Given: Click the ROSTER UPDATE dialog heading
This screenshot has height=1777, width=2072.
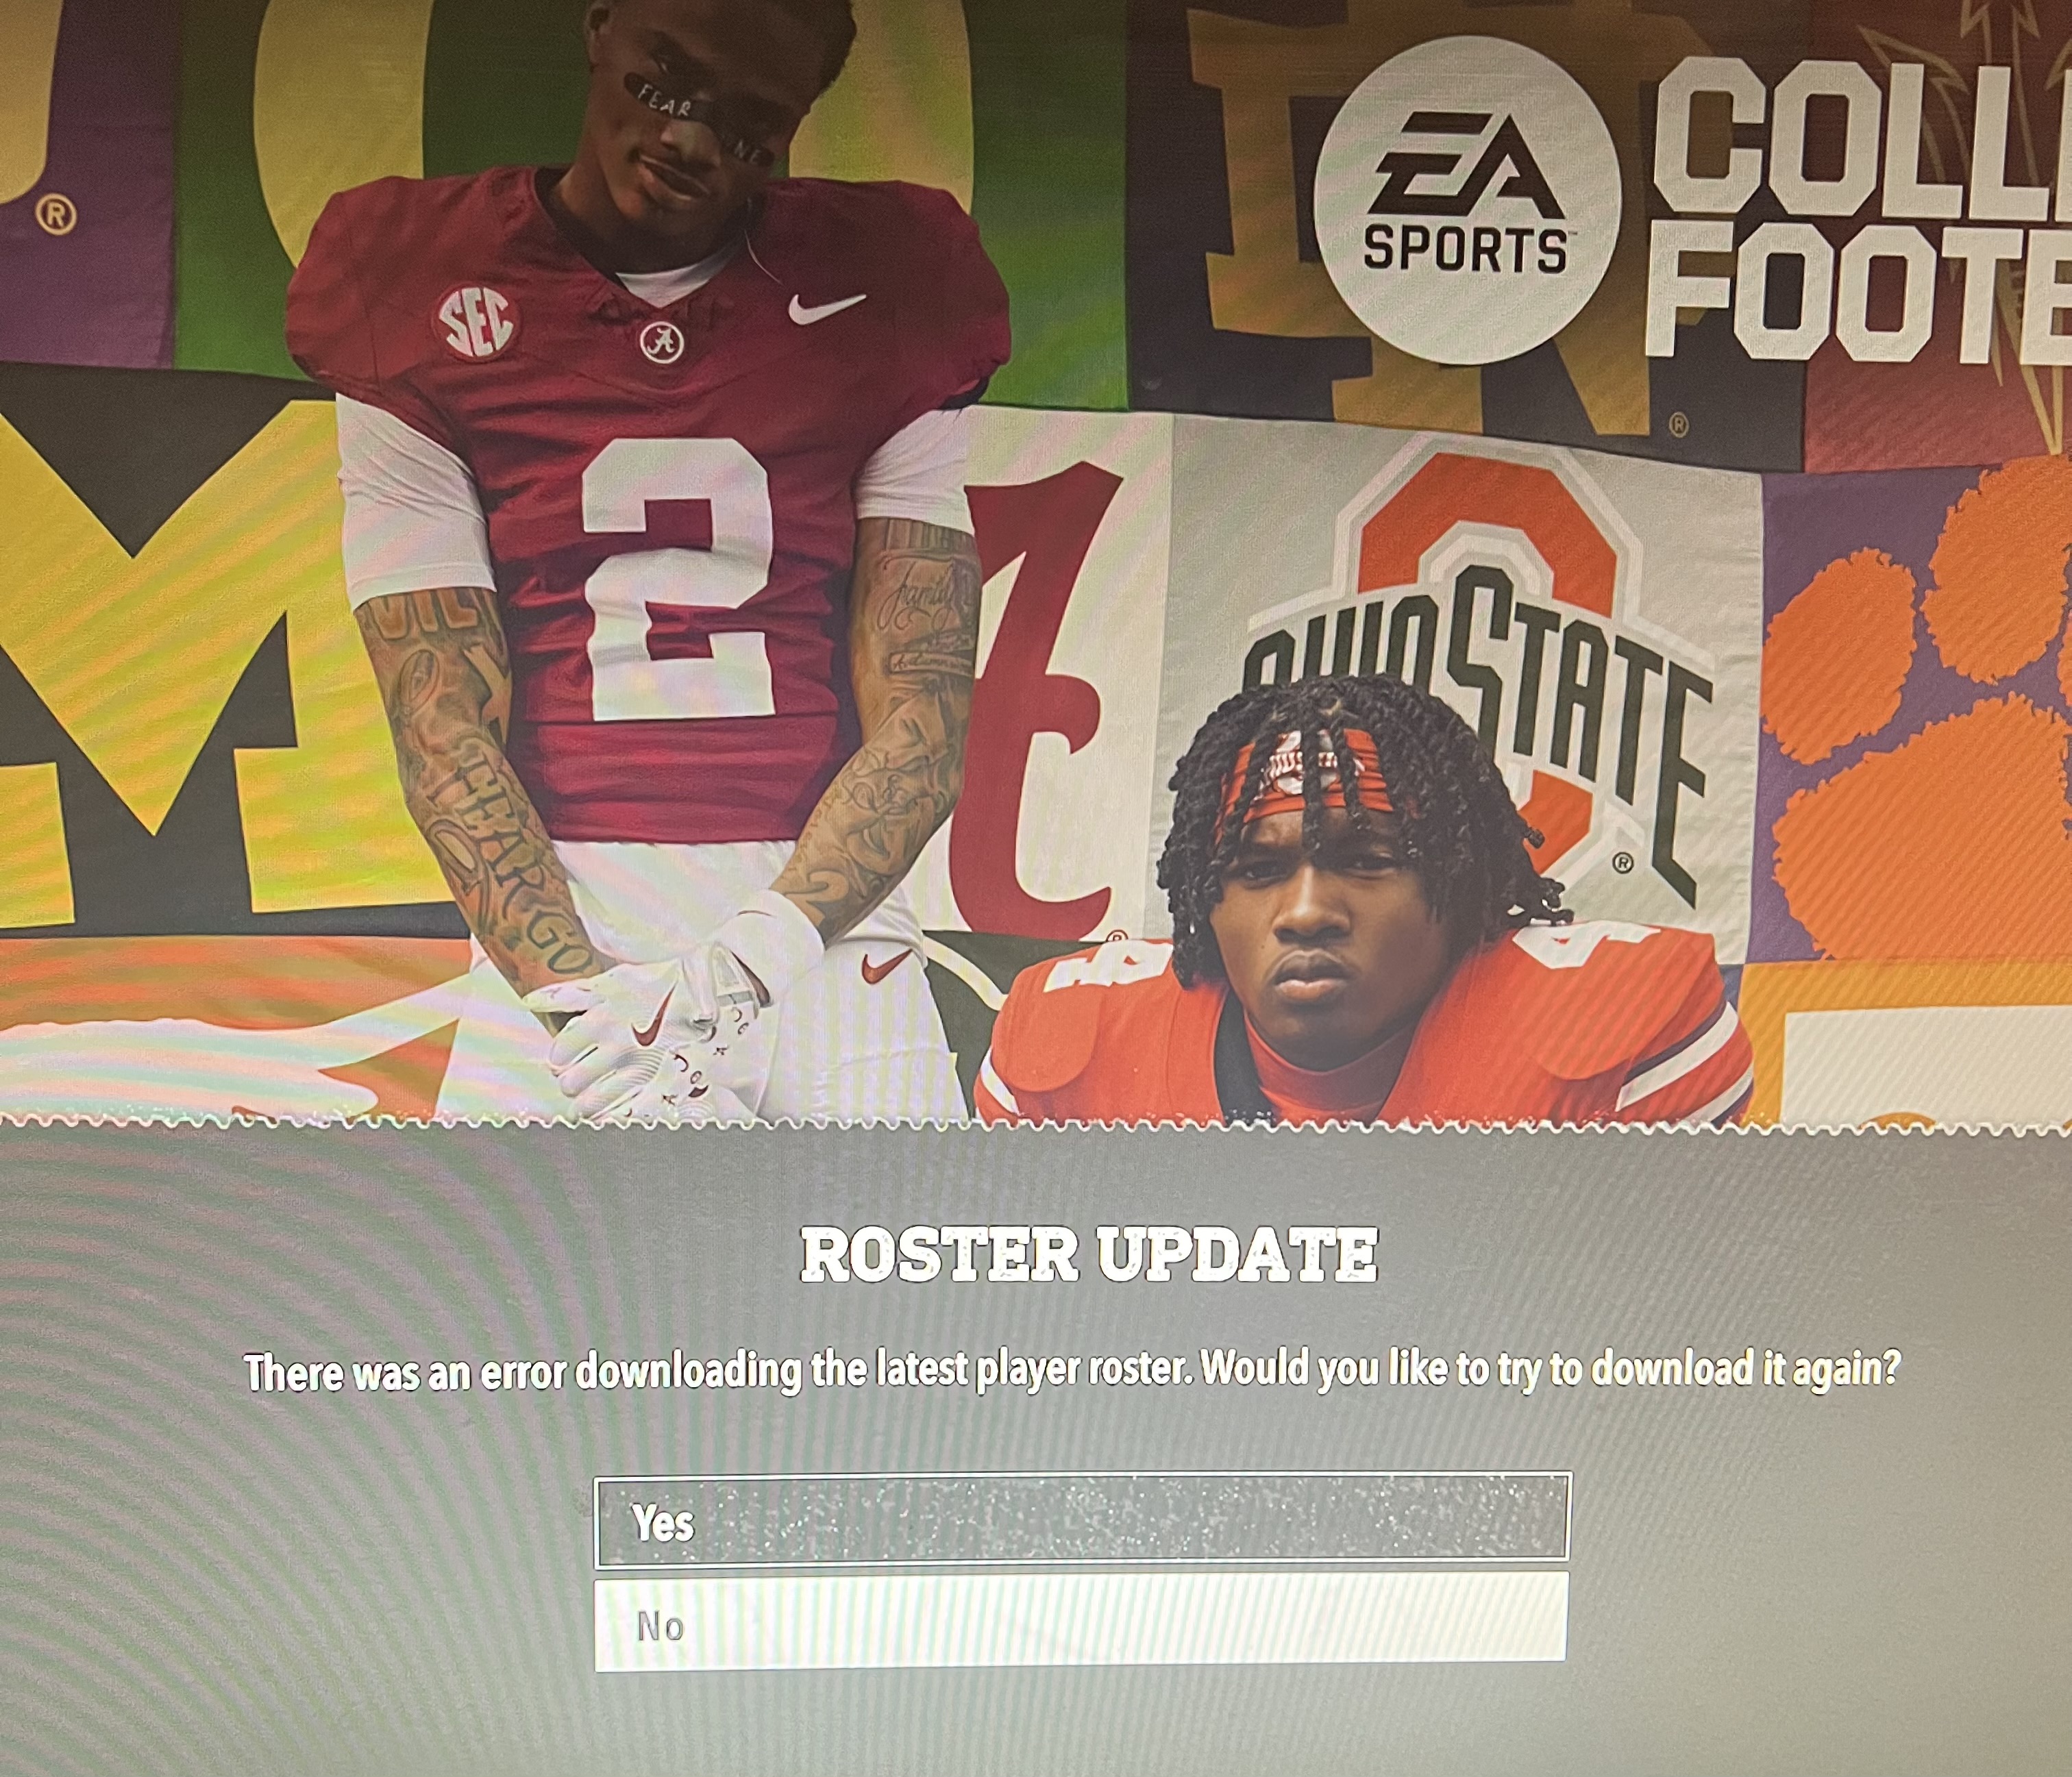Looking at the screenshot, I should (1089, 1255).
